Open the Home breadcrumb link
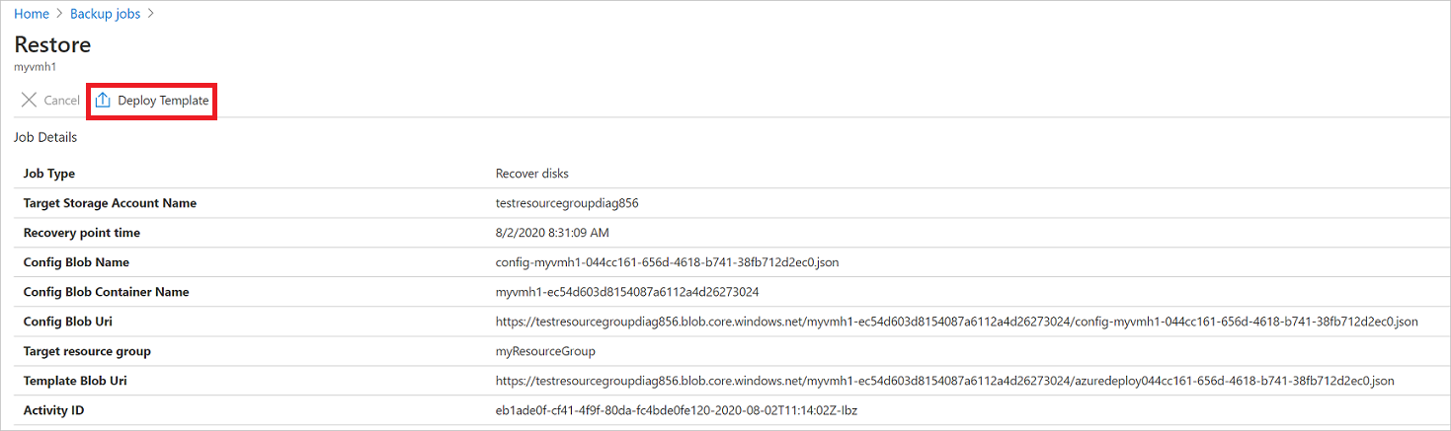1451x431 pixels. pyautogui.click(x=32, y=14)
